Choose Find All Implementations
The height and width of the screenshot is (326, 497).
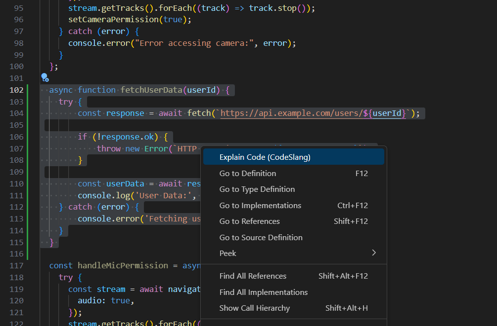point(294,292)
